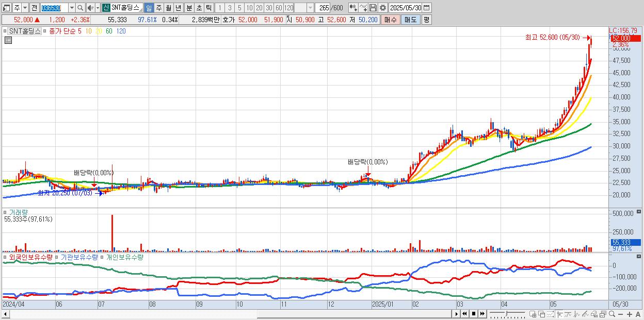Toggle the 신 button before stock name
This screenshot has height=320, width=644.
[x=105, y=8]
